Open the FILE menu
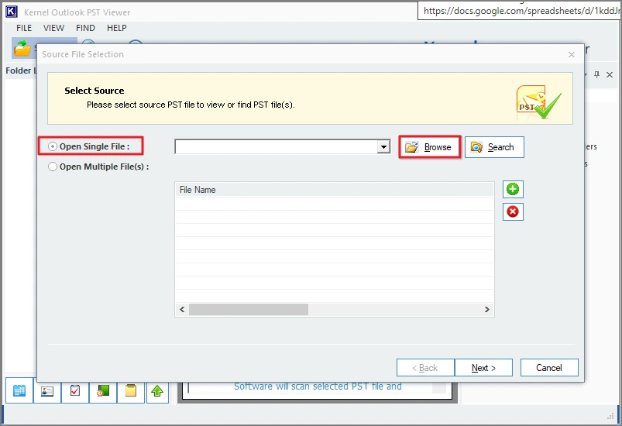Viewport: 622px width, 426px height. click(x=24, y=28)
